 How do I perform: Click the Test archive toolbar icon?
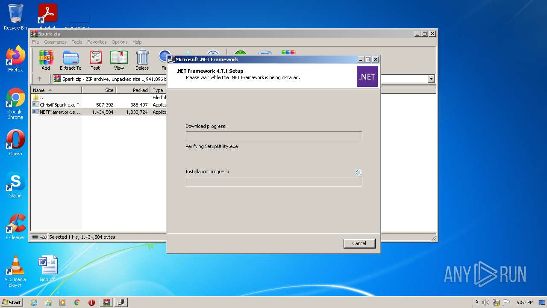click(95, 60)
